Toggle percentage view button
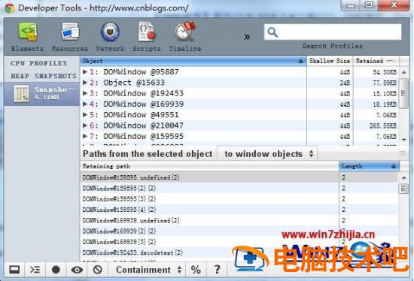The height and width of the screenshot is (281, 414). [196, 270]
